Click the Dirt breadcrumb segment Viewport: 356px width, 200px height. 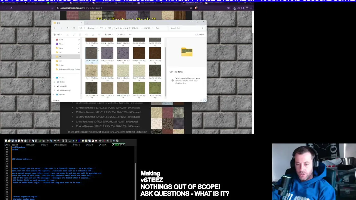[x=157, y=28]
